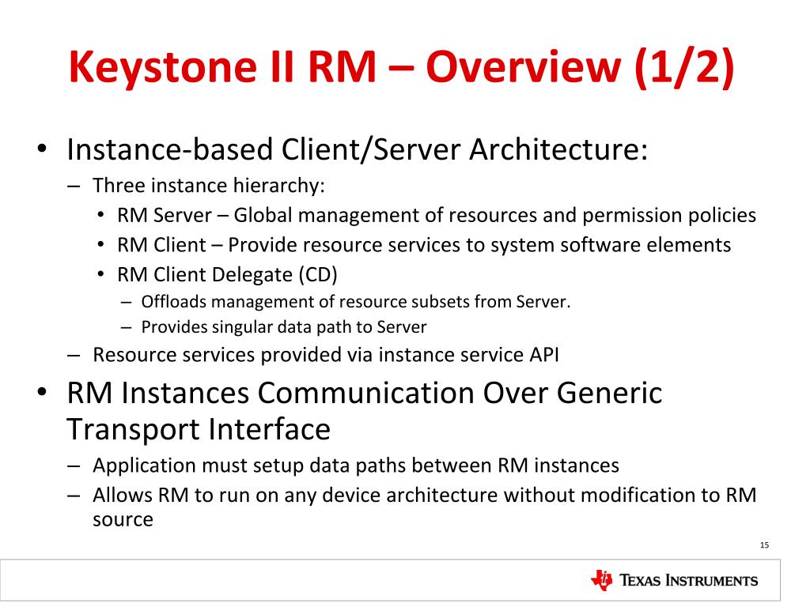Click "Offloads management of resource subsets from Server."
The image size is (810, 607).
[356, 301]
